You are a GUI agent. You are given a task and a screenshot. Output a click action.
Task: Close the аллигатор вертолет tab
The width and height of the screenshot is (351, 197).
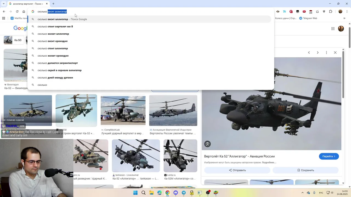point(47,4)
